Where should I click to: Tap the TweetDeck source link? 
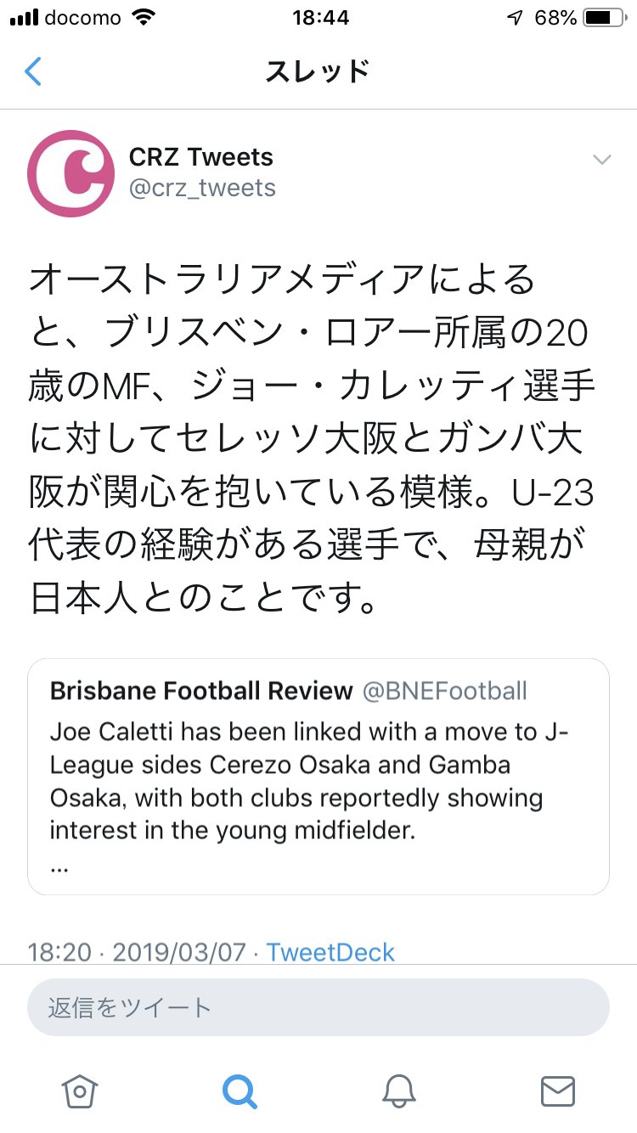pos(330,952)
